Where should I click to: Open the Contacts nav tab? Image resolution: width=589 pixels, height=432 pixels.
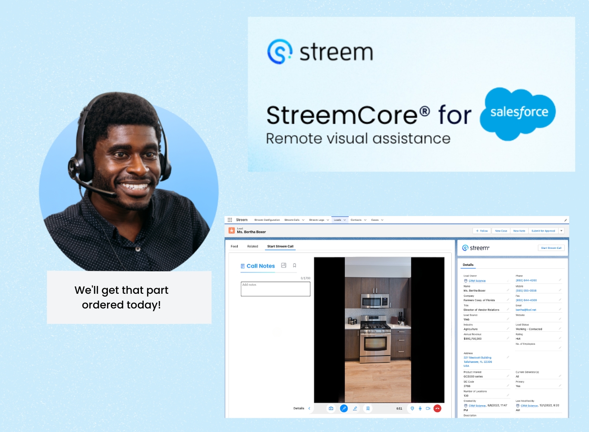coord(356,220)
